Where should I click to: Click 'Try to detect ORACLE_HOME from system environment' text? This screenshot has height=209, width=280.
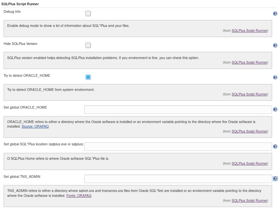pos(51,90)
